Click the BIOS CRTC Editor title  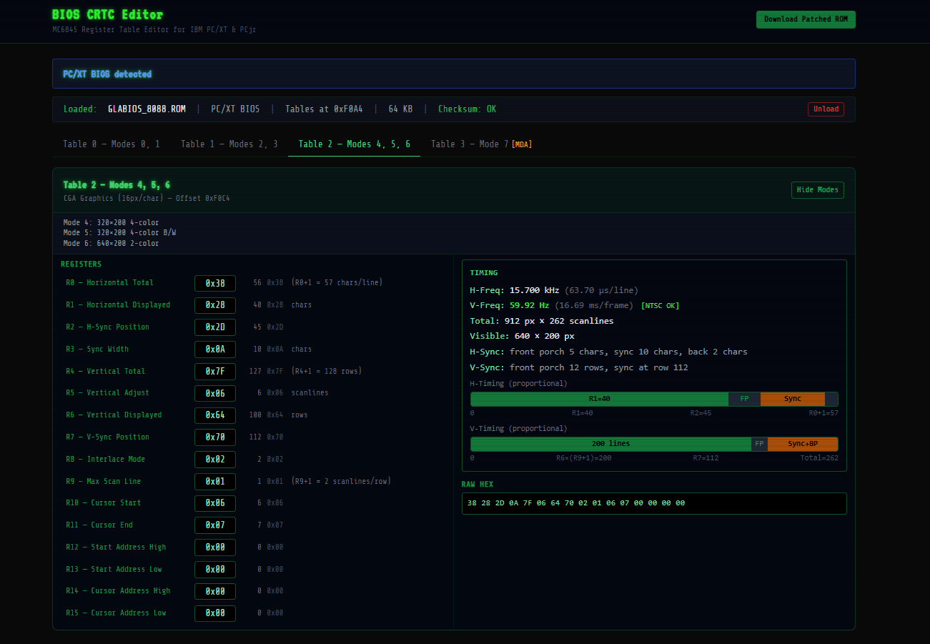(107, 15)
